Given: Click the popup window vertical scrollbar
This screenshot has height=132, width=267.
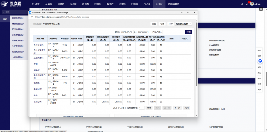Looking at the screenshot, I should [197, 54].
